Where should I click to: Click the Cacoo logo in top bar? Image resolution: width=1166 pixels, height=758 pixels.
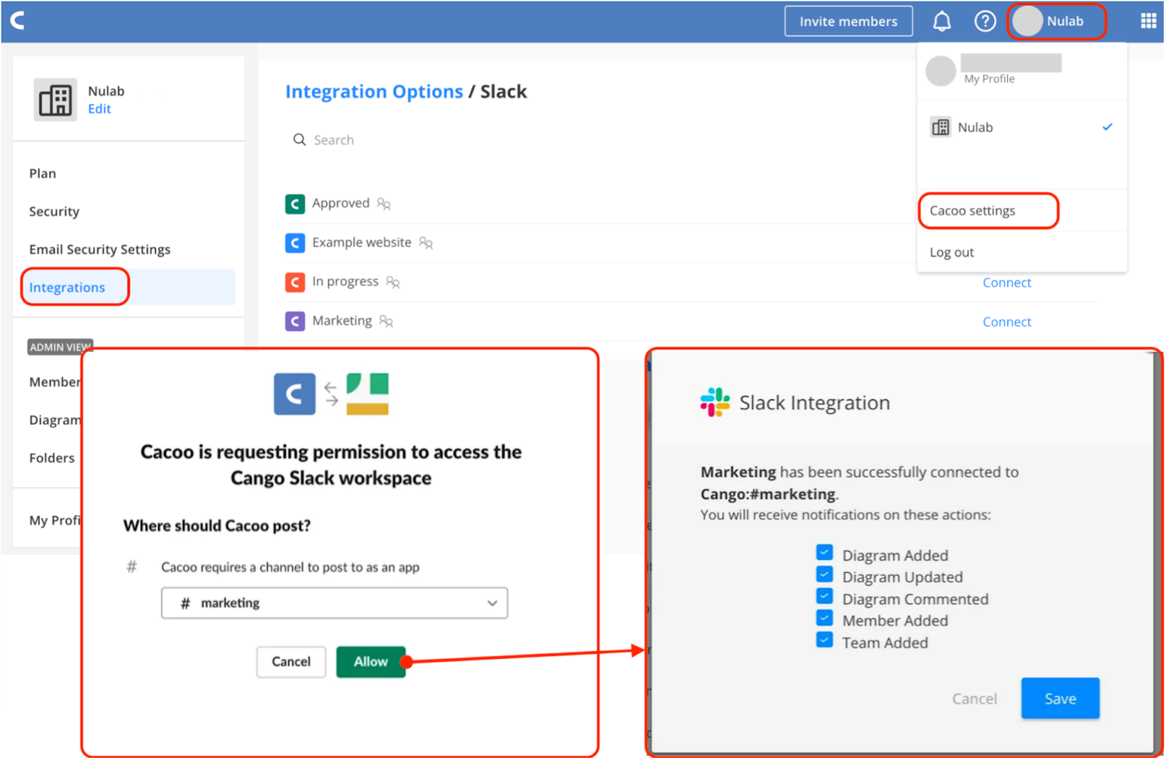point(18,20)
